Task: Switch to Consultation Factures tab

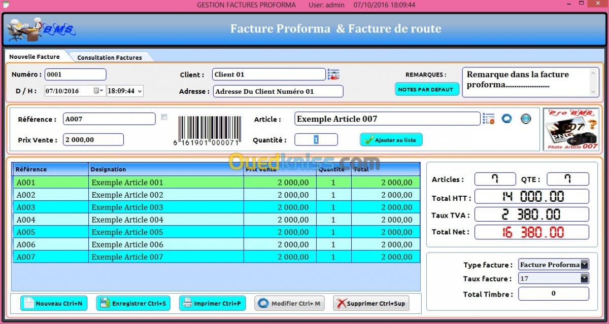Action: click(x=109, y=57)
